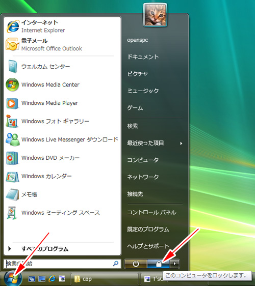Expand shutdown options arrow button
This screenshot has height=286, width=255.
tap(174, 264)
